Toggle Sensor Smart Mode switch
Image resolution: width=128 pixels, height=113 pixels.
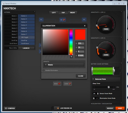96,94
